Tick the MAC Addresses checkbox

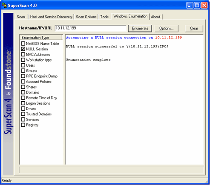pyautogui.click(x=23, y=54)
